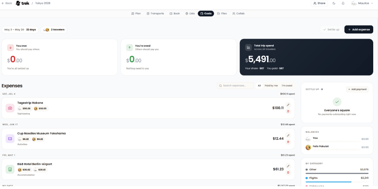This screenshot has width=378, height=189.
Task: Click the Add expense button
Action: pos(359,30)
